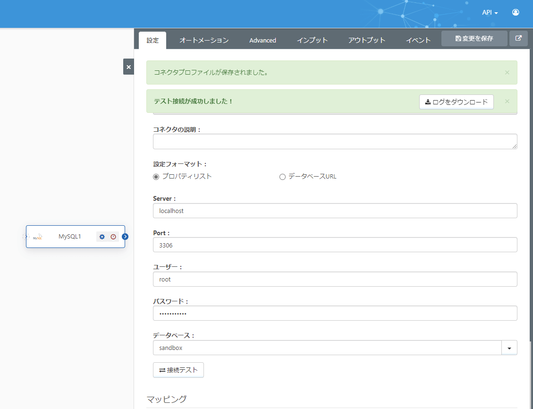Select the プロパティリスト radio button
The width and height of the screenshot is (533, 409).
coord(156,177)
